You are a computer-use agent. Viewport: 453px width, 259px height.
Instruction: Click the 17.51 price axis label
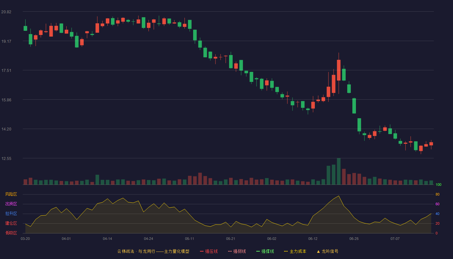tap(6, 71)
